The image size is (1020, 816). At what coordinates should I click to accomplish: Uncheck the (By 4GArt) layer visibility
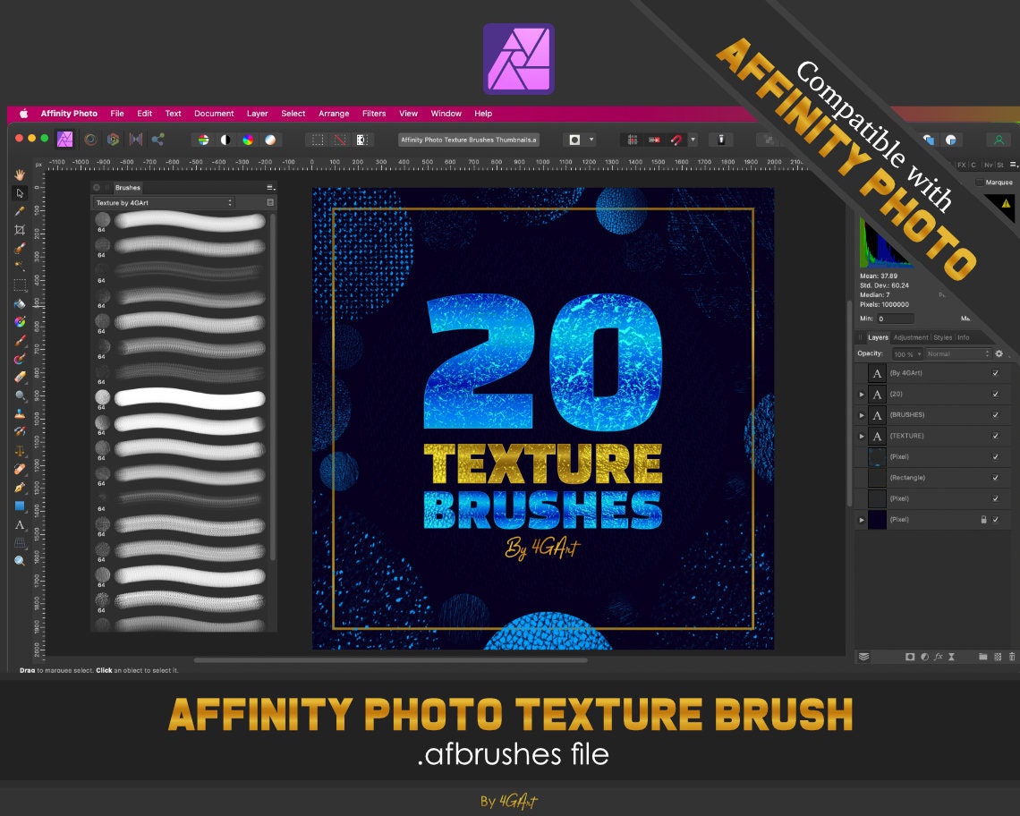[x=995, y=373]
